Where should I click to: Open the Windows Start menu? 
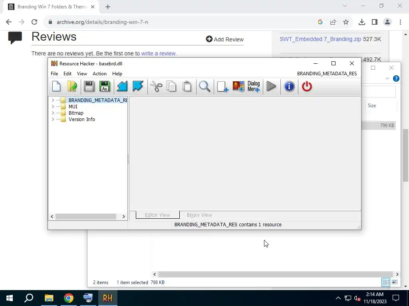coord(10,298)
